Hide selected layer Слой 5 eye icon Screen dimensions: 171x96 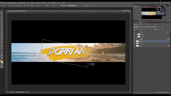(x=134, y=41)
